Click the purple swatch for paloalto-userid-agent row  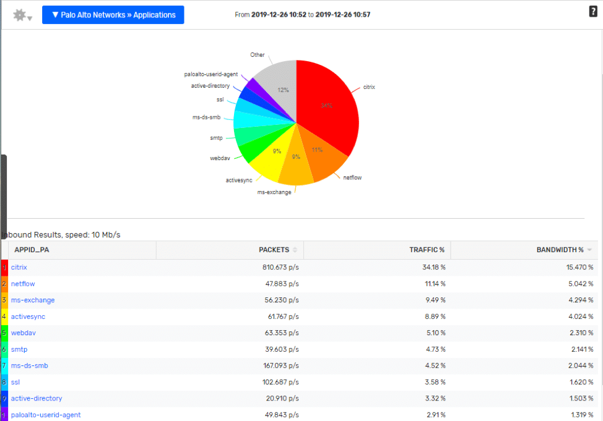pyautogui.click(x=4, y=414)
